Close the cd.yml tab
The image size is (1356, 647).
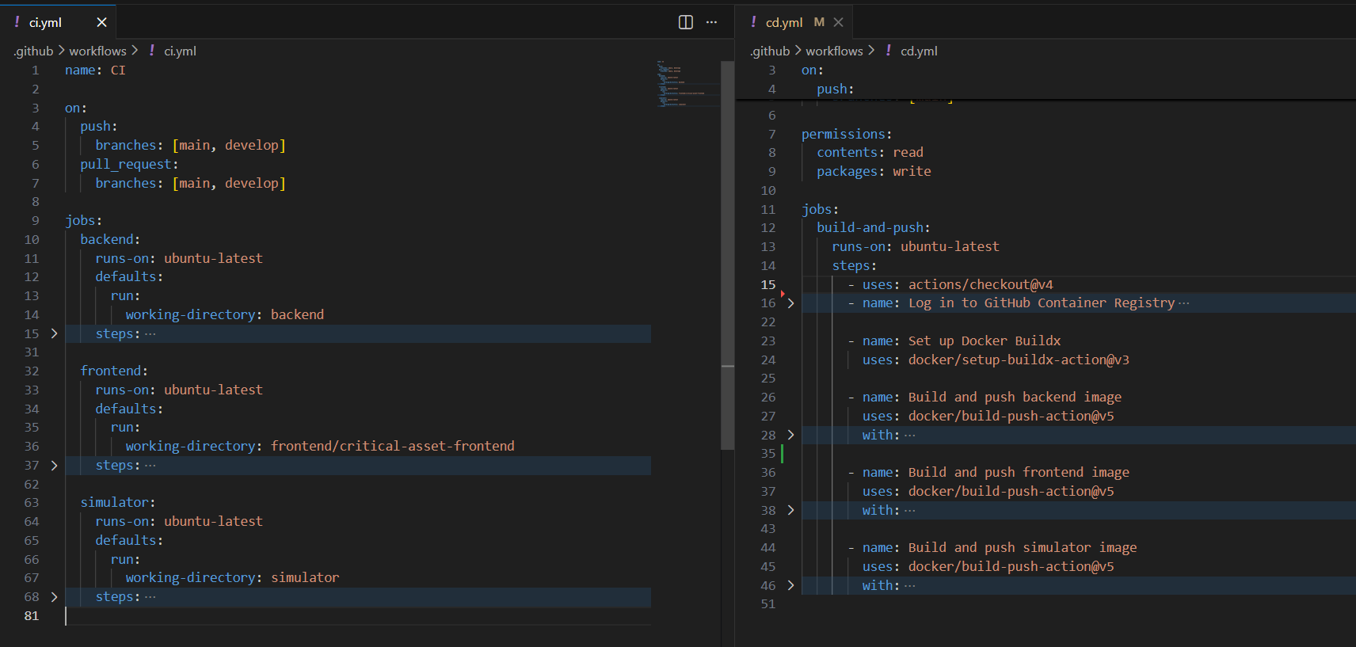coord(839,22)
